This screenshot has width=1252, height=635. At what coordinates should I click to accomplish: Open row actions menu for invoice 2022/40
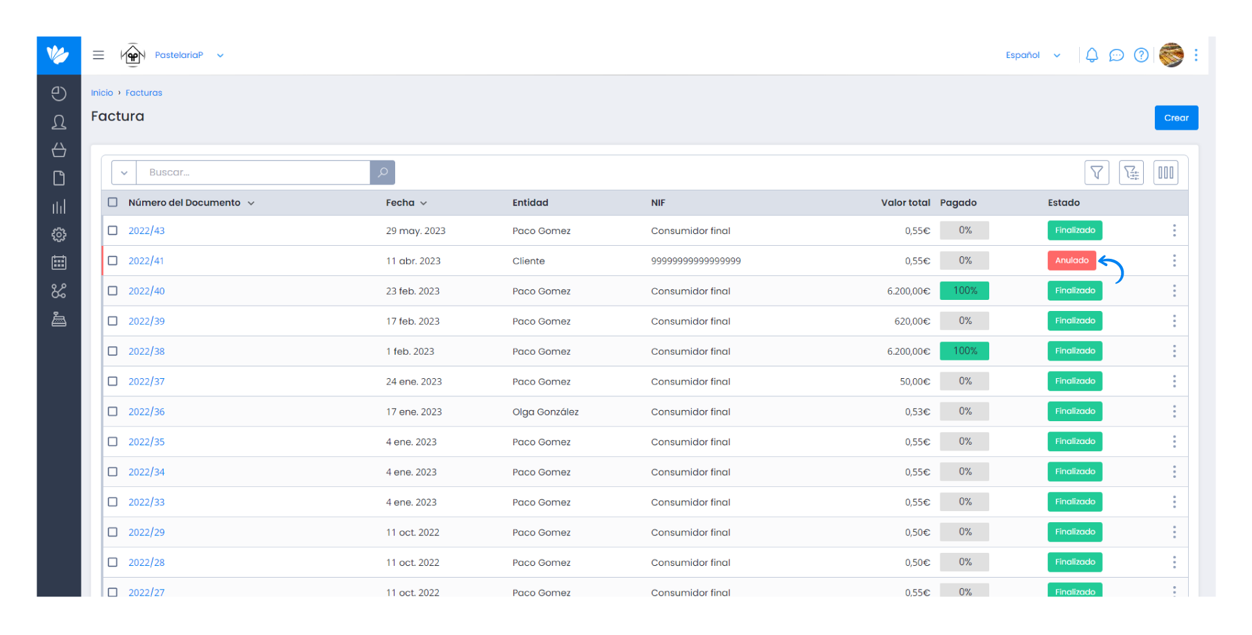click(x=1174, y=291)
